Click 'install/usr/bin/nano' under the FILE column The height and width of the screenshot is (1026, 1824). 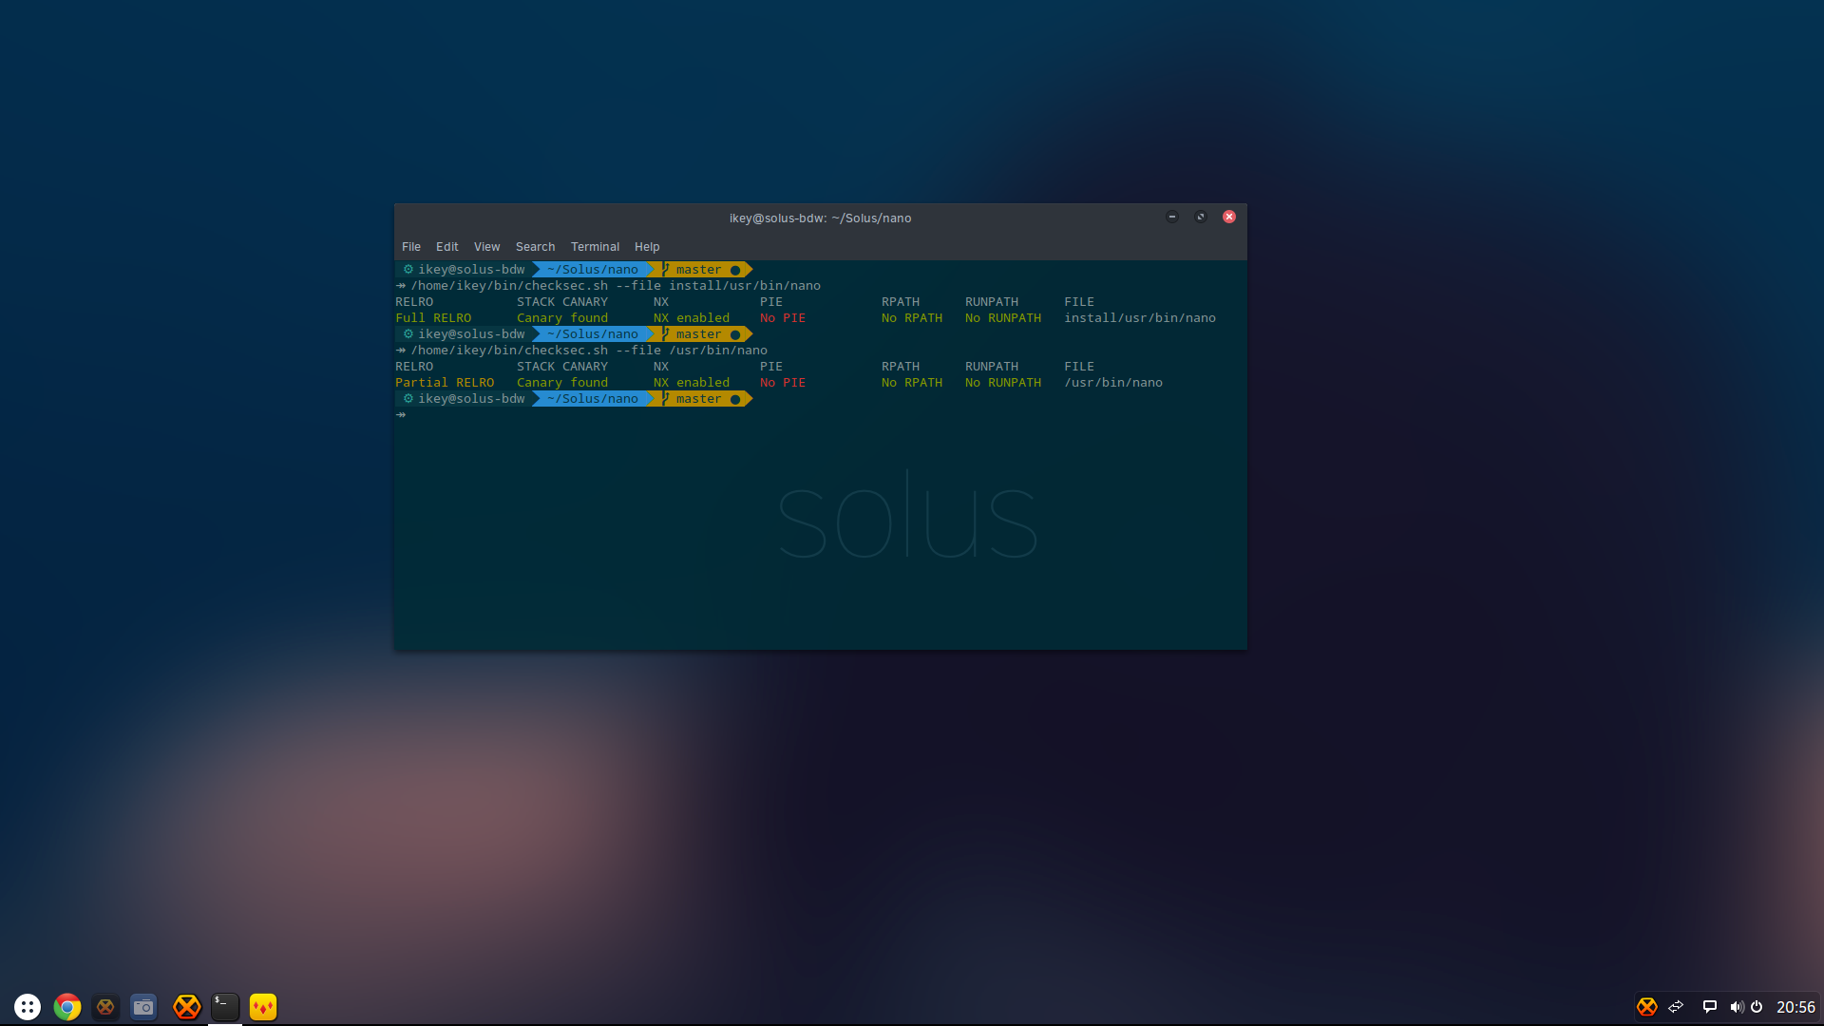click(1140, 318)
